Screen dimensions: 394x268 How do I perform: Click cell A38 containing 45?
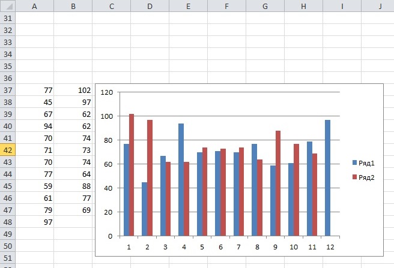point(35,102)
